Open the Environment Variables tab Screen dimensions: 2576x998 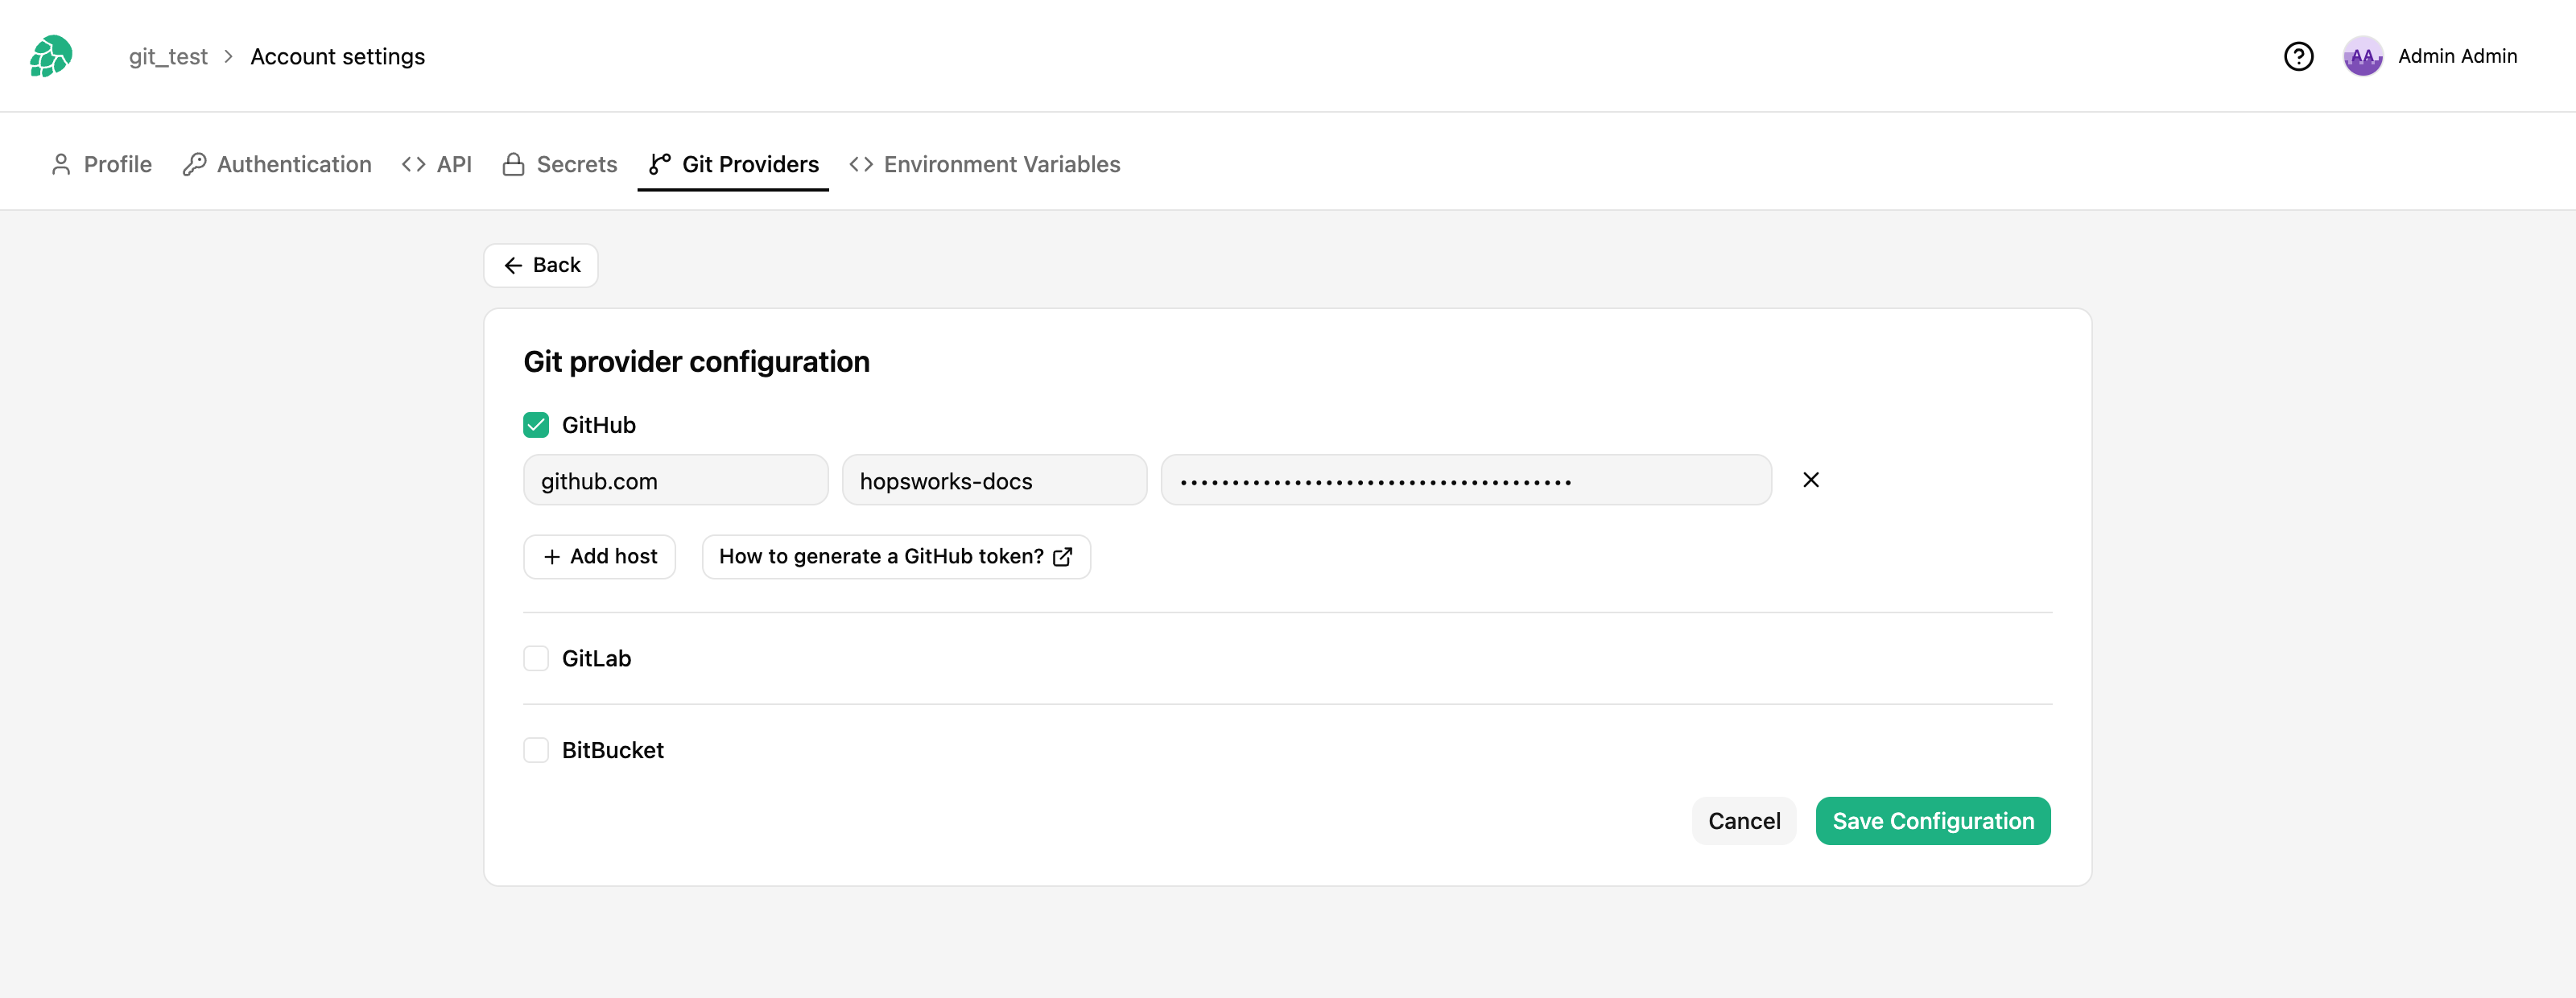pos(984,164)
